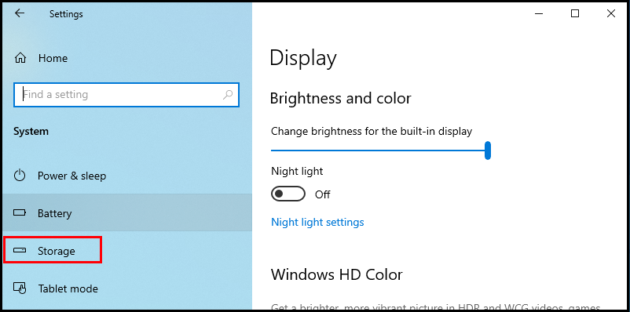Open the Battery settings page
The width and height of the screenshot is (630, 312).
(126, 213)
